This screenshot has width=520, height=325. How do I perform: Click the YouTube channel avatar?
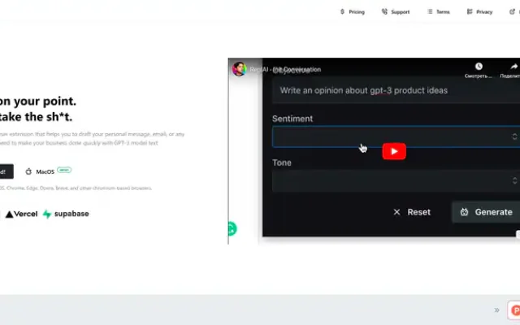coord(239,69)
